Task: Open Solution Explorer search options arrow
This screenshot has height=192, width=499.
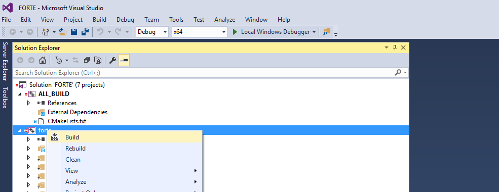Action: 405,73
